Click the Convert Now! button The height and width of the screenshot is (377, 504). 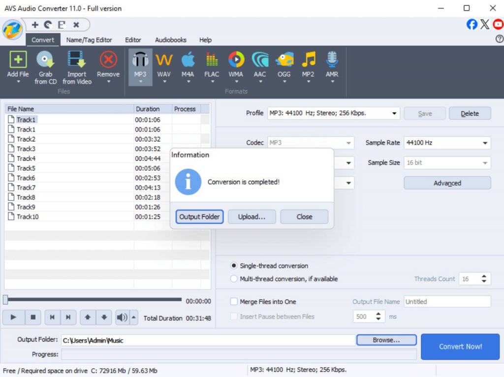pos(460,346)
